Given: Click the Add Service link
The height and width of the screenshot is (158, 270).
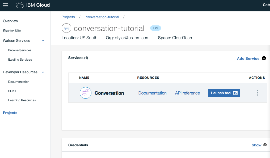Looking at the screenshot, I should tap(248, 58).
